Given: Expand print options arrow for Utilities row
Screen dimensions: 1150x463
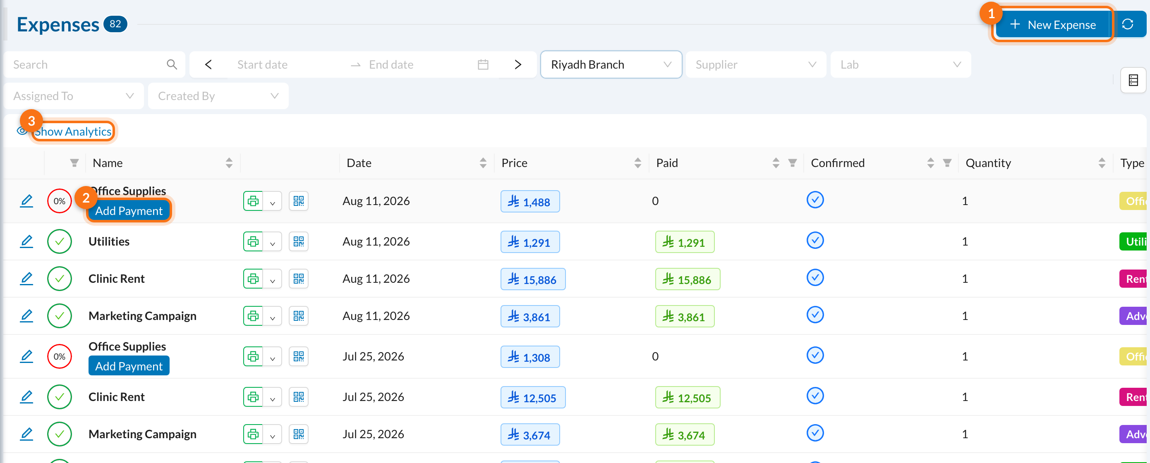Looking at the screenshot, I should pyautogui.click(x=272, y=242).
